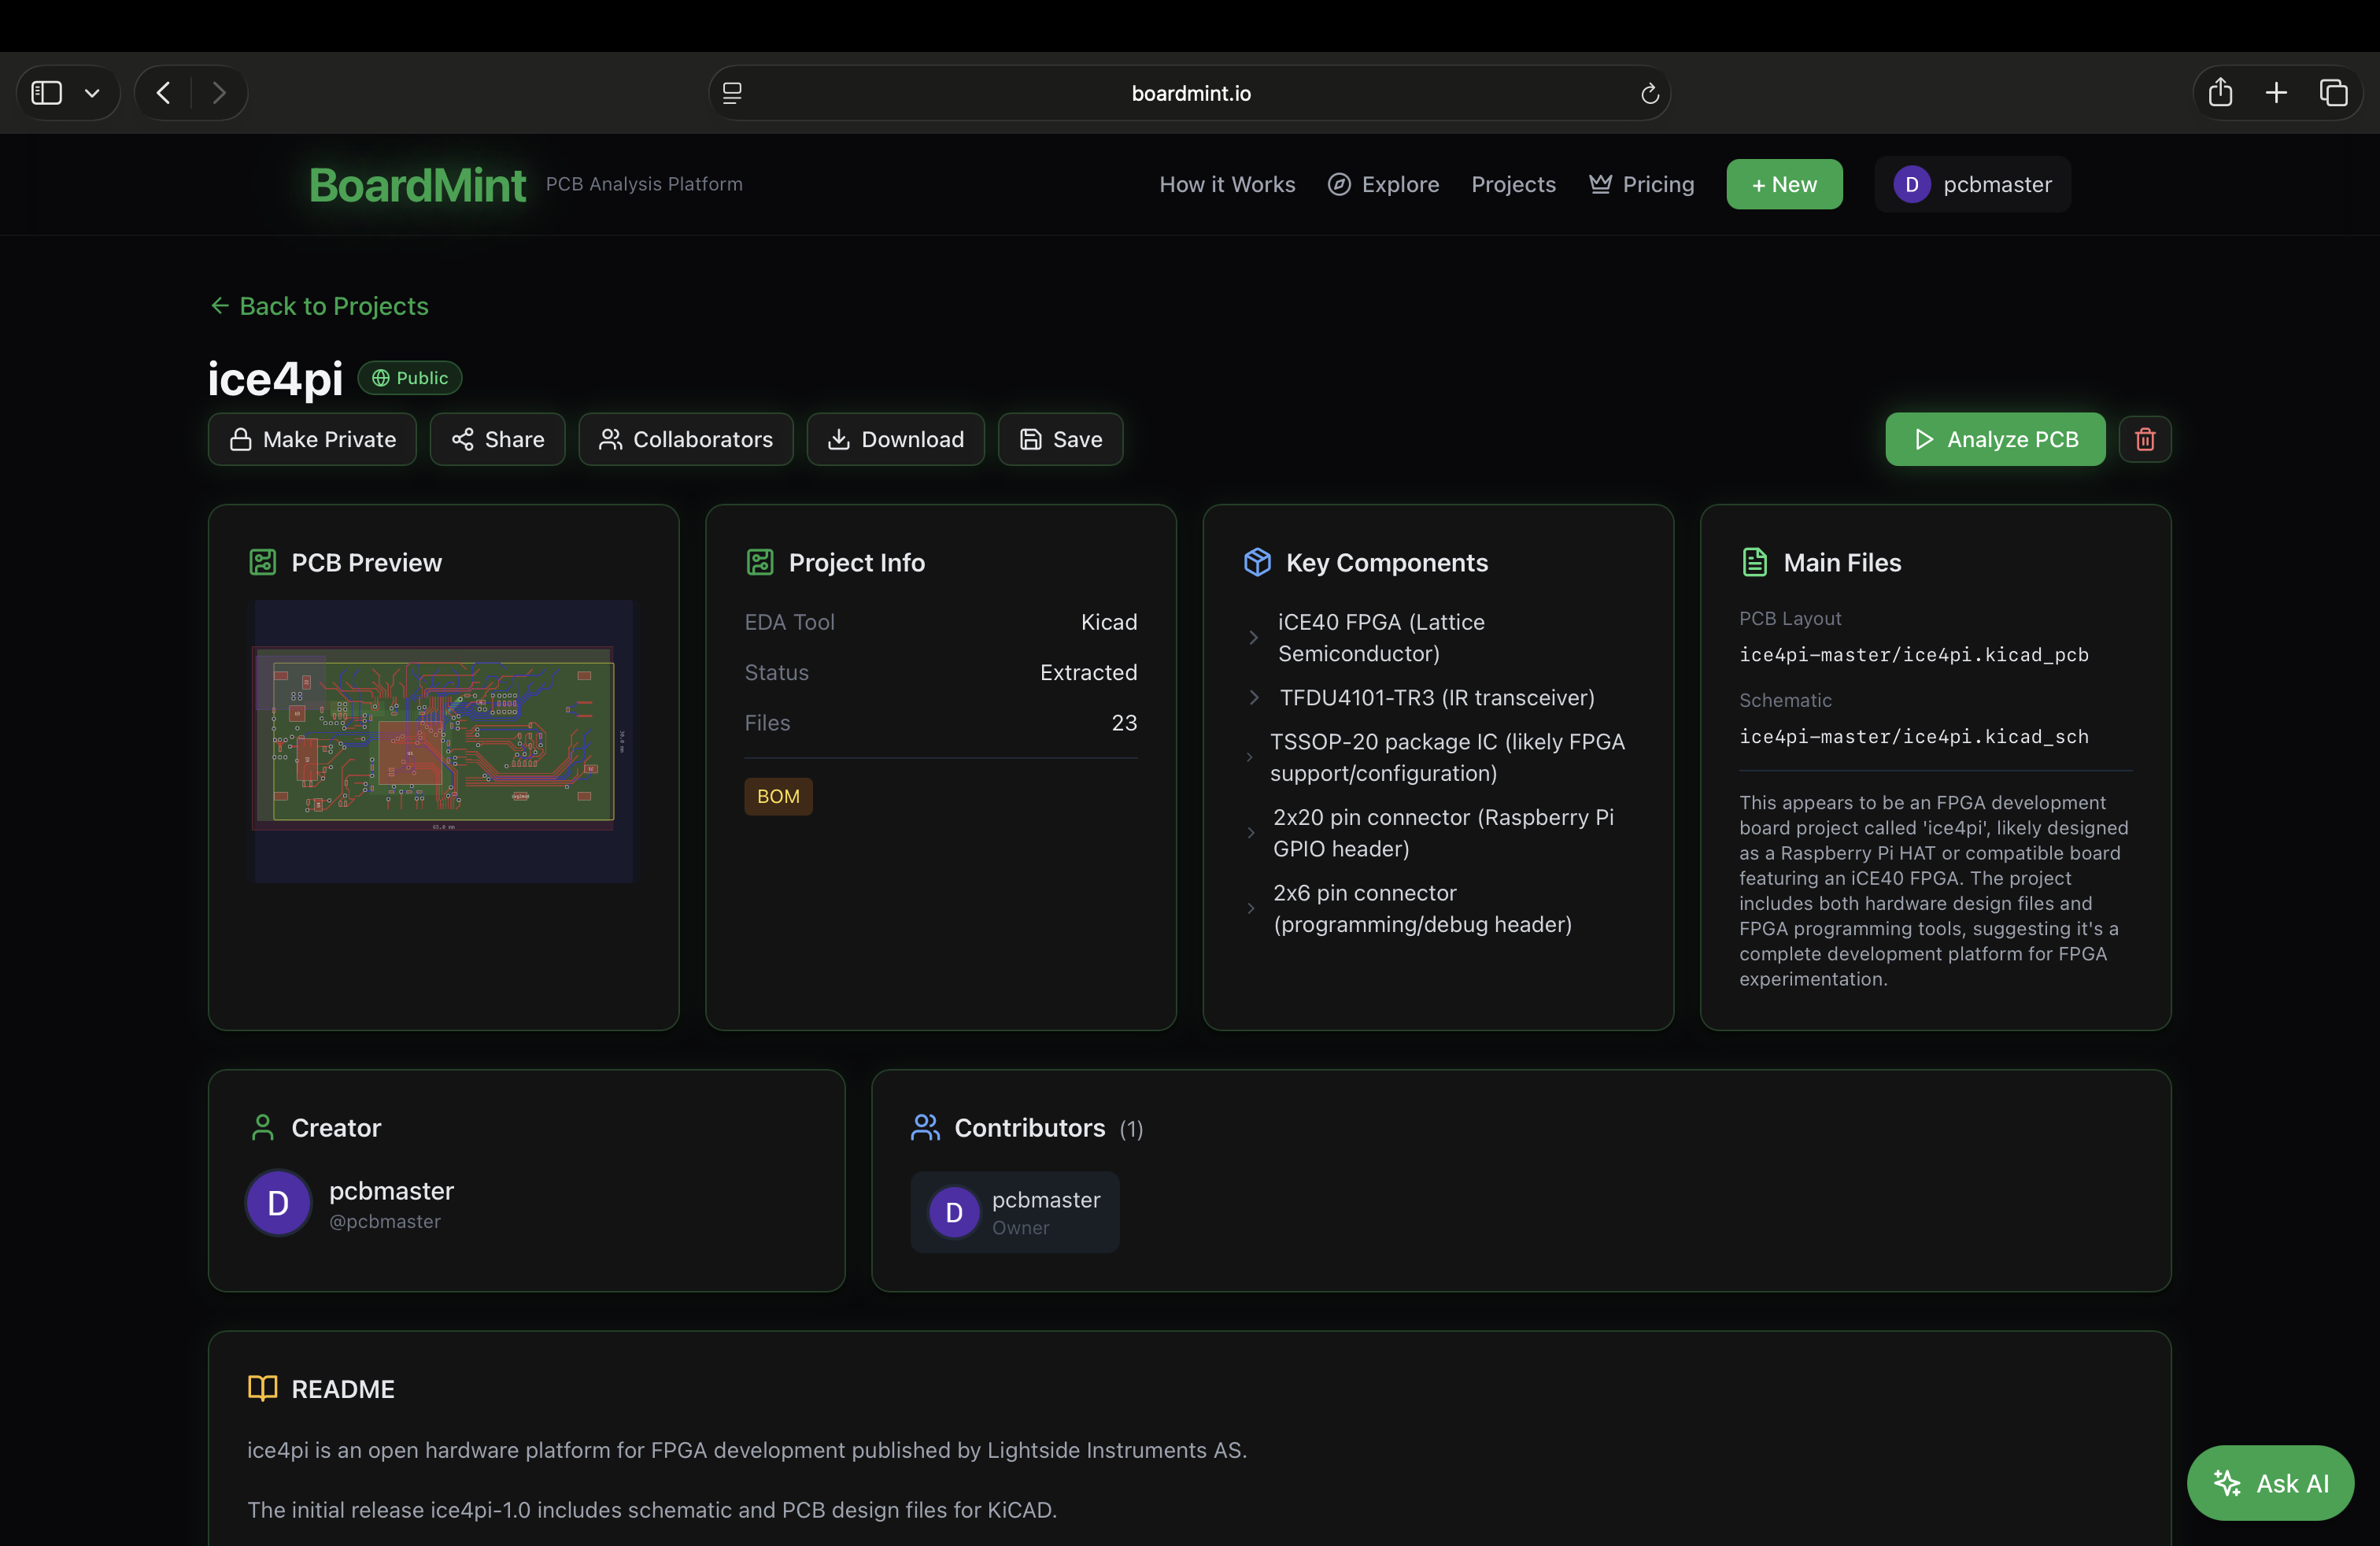
Task: Click the reader view icon in address bar
Action: click(x=732, y=92)
